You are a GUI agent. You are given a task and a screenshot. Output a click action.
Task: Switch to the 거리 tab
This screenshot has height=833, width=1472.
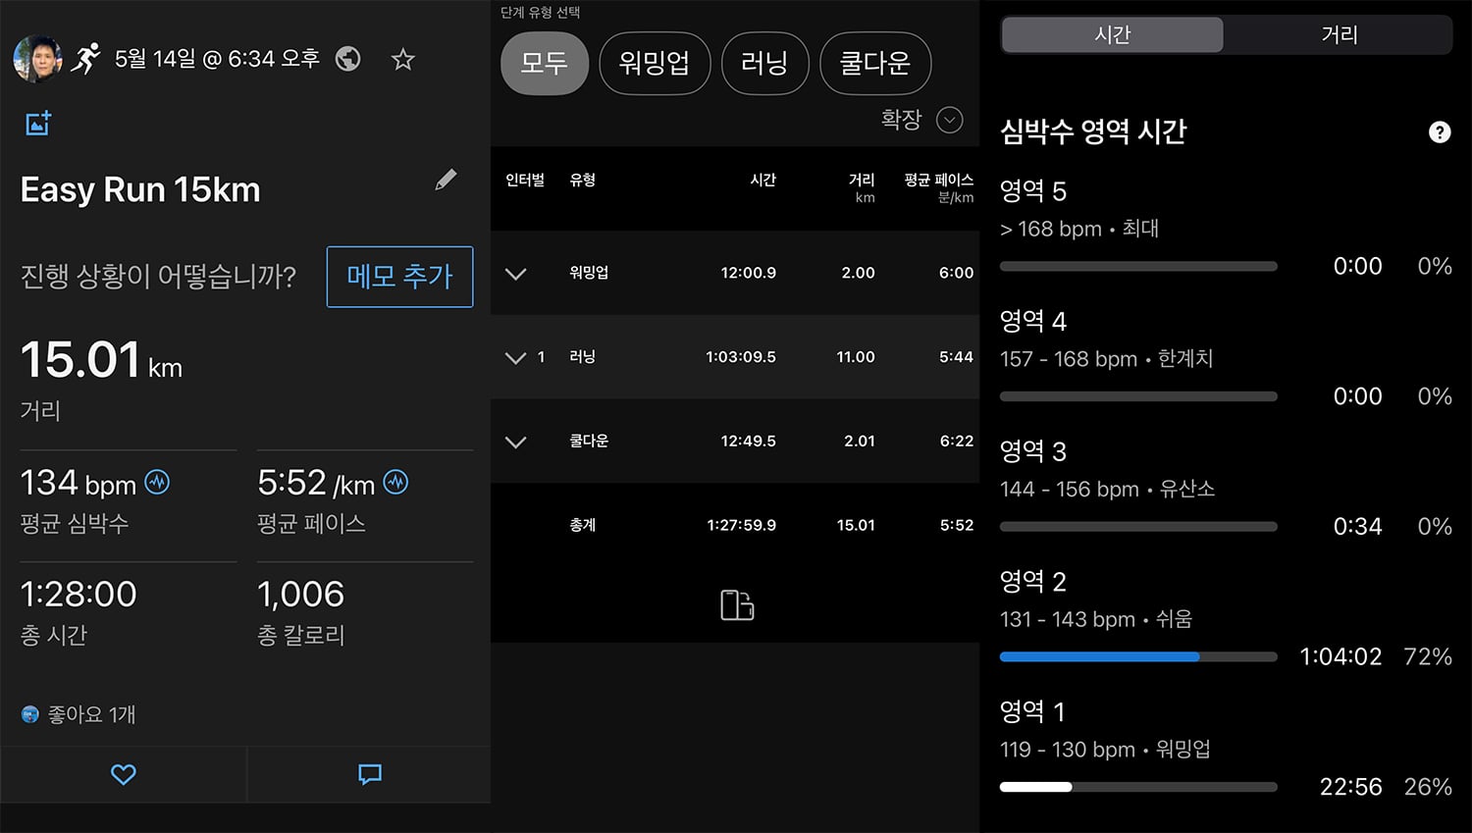click(x=1339, y=34)
